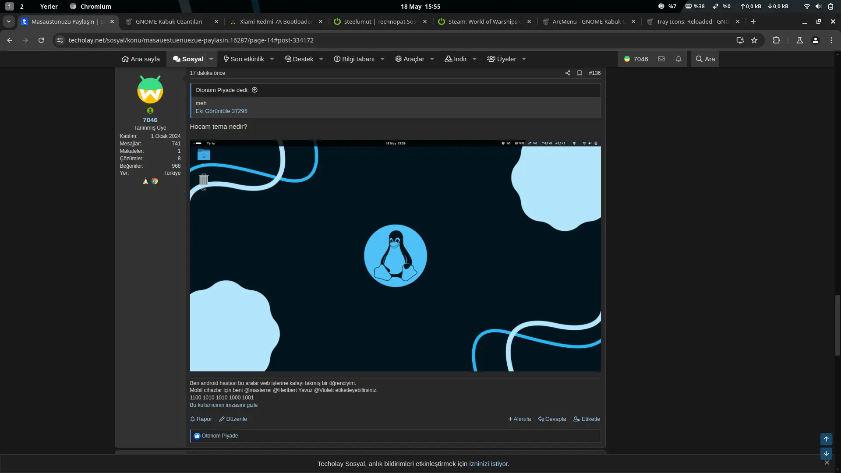
Task: Open the Son etkinlik menu item
Action: click(244, 59)
